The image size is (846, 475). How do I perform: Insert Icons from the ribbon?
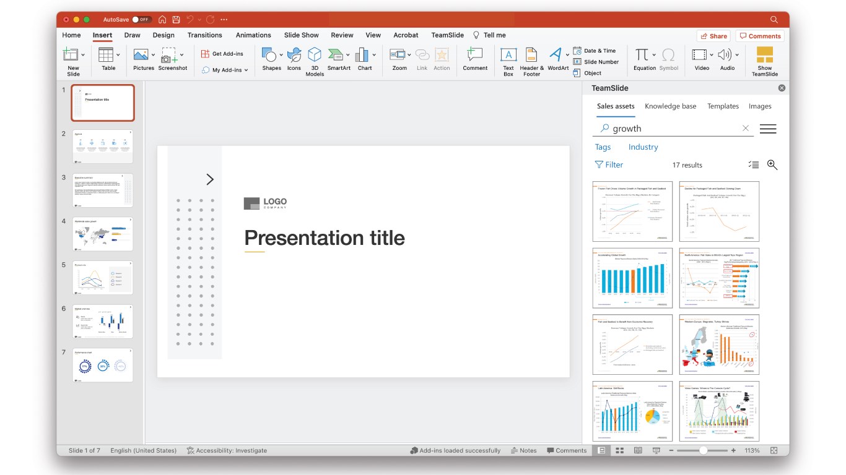coord(294,59)
